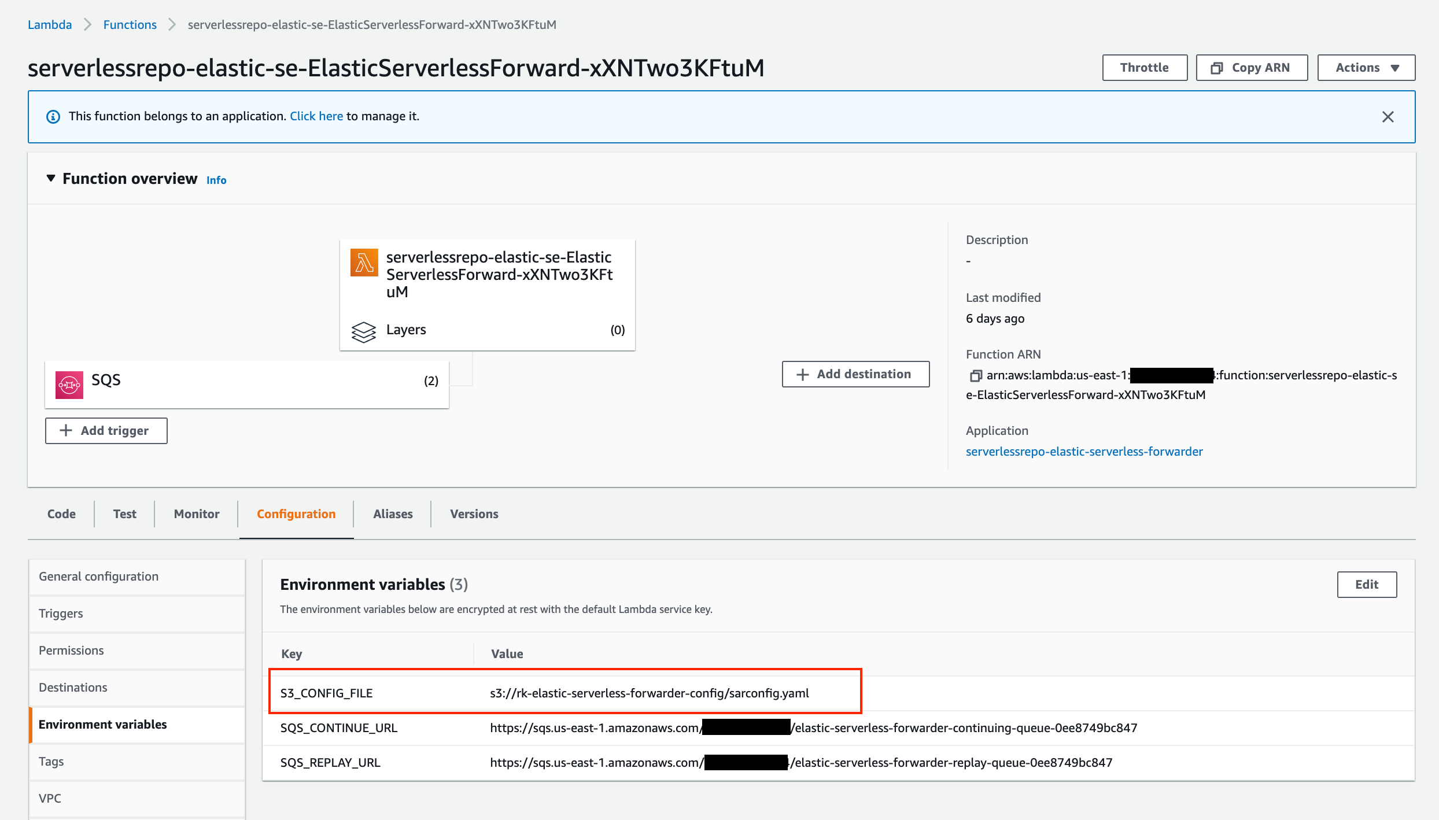Click the Environment variables (3) heading

tap(374, 585)
